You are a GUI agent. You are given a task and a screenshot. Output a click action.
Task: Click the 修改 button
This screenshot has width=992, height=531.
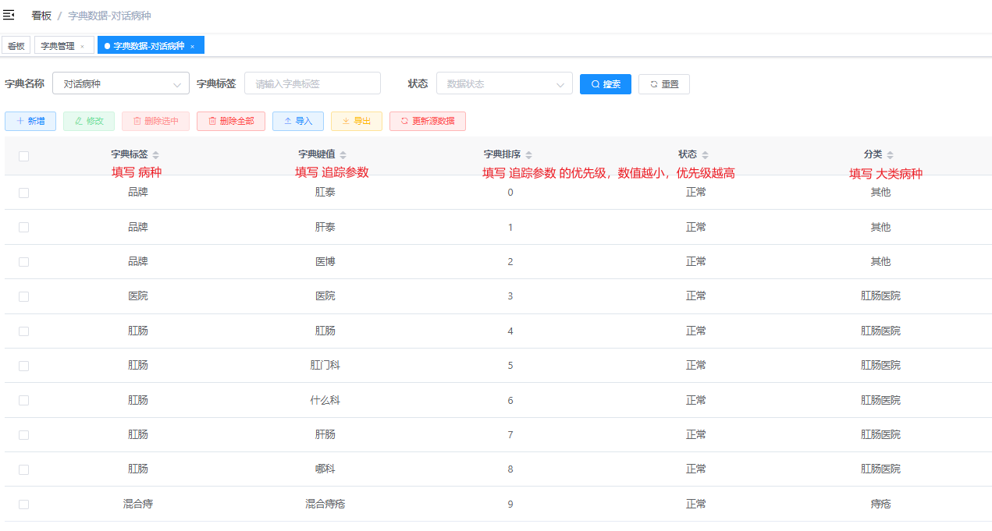(89, 121)
